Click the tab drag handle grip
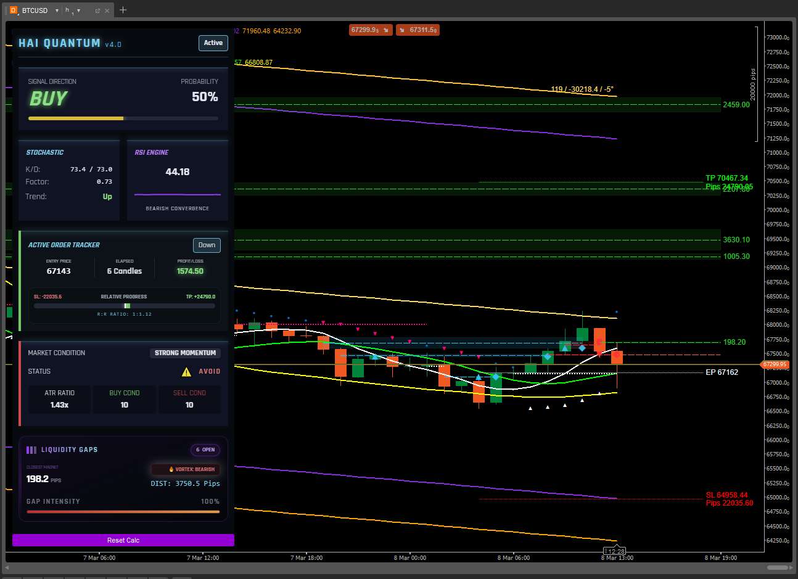 (x=6, y=10)
